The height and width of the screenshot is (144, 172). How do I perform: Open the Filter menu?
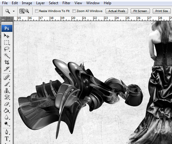coord(66,3)
